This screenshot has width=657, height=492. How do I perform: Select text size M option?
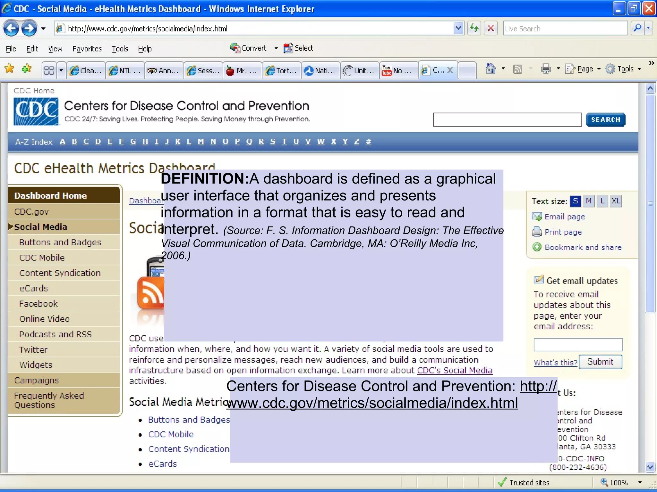click(x=589, y=201)
